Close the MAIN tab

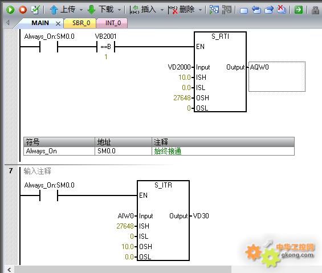click(58, 23)
